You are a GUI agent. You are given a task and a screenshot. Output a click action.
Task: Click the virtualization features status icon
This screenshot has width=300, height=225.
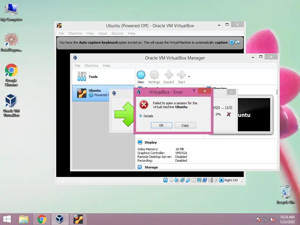(x=210, y=180)
